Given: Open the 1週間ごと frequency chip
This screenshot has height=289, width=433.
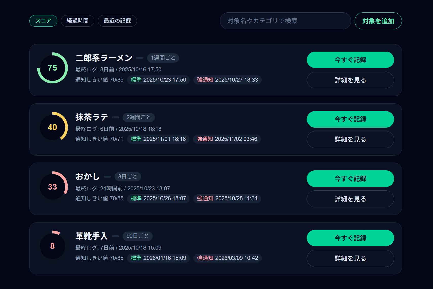Looking at the screenshot, I should click(x=163, y=58).
